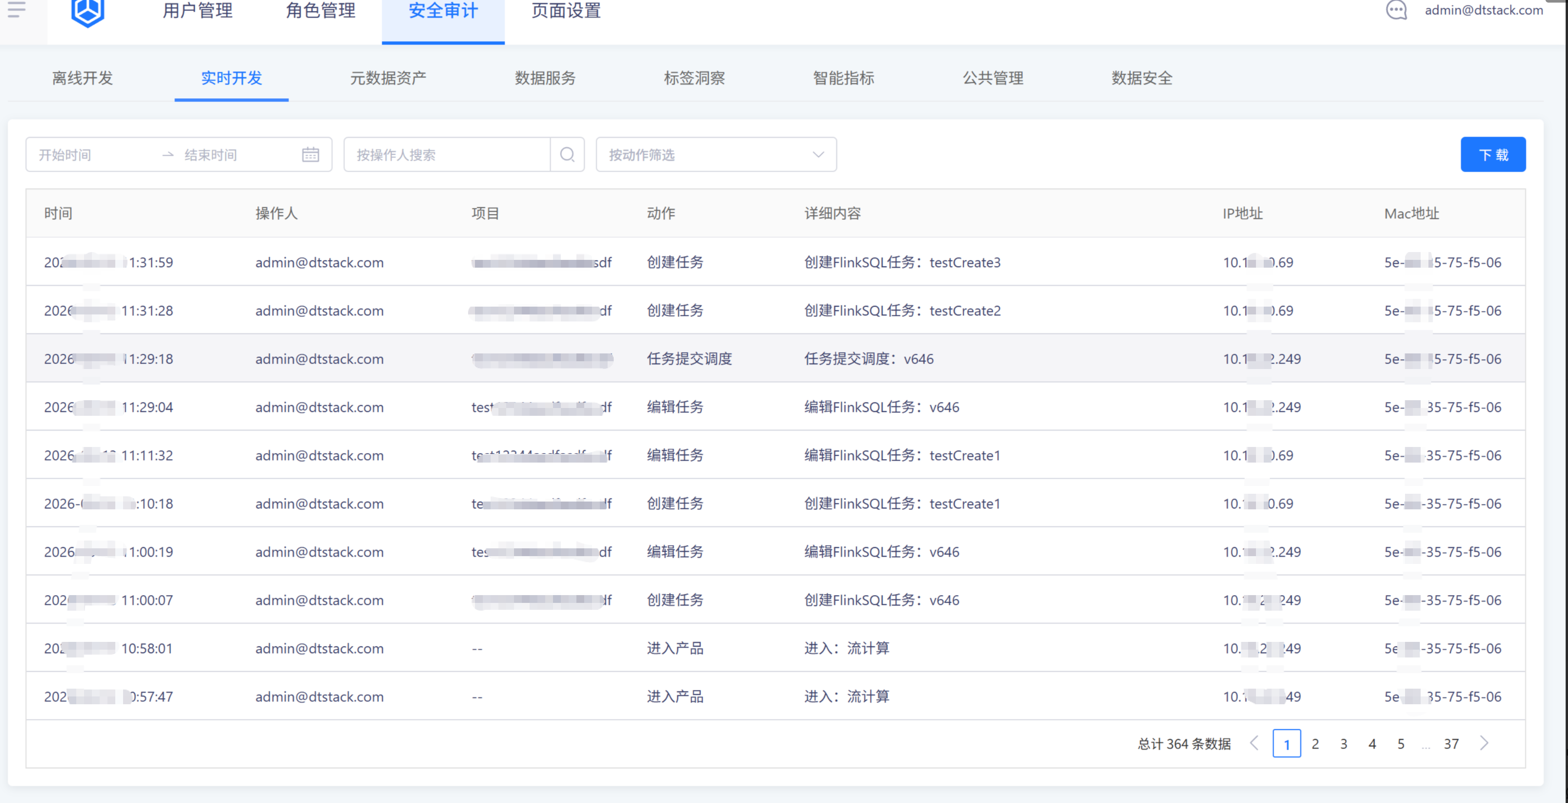This screenshot has width=1568, height=803.
Task: Open the 页面设置 menu
Action: [566, 11]
